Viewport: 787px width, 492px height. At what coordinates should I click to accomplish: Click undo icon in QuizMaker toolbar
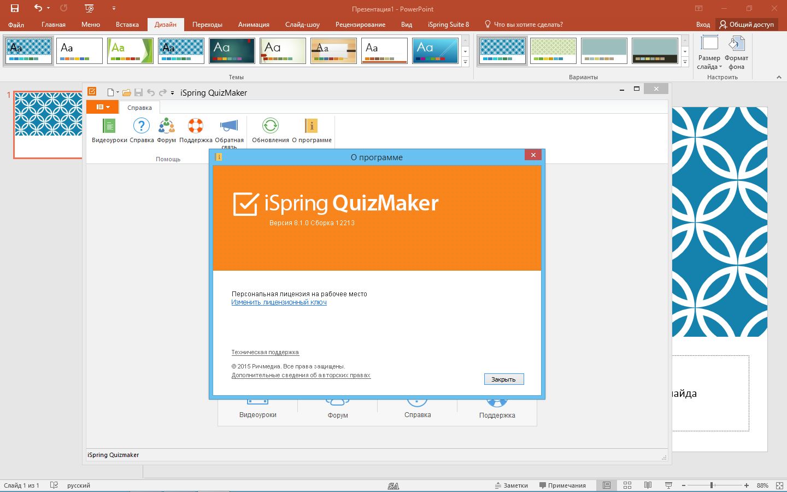[151, 92]
